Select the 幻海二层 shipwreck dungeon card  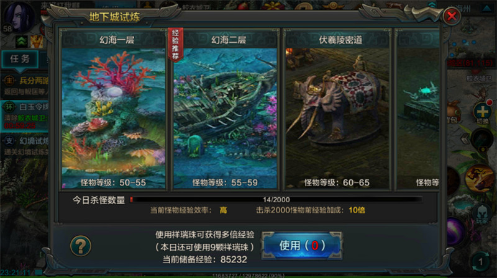pyautogui.click(x=225, y=110)
